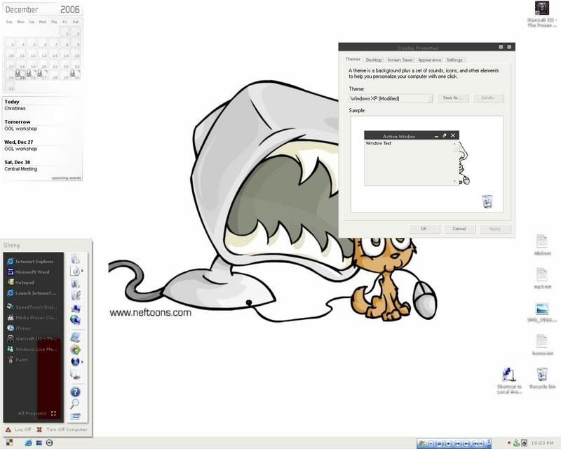This screenshot has width=561, height=449.
Task: Open Recycle Bin on the desktop
Action: (x=542, y=378)
